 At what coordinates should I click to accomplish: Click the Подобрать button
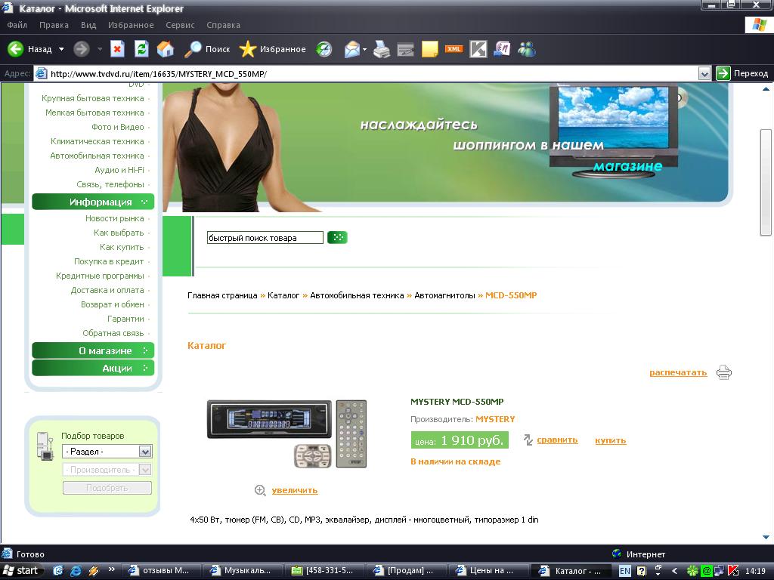[107, 488]
